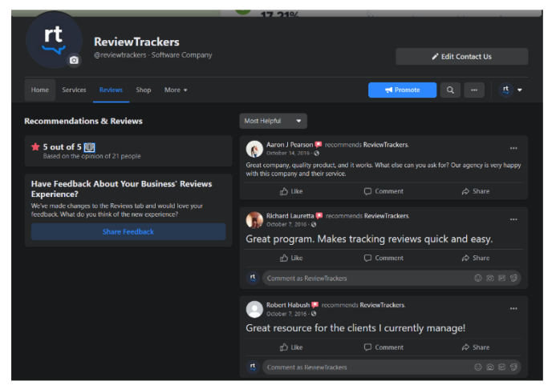
Task: Click the camera icon in Robert's comment box
Action: pyautogui.click(x=490, y=367)
